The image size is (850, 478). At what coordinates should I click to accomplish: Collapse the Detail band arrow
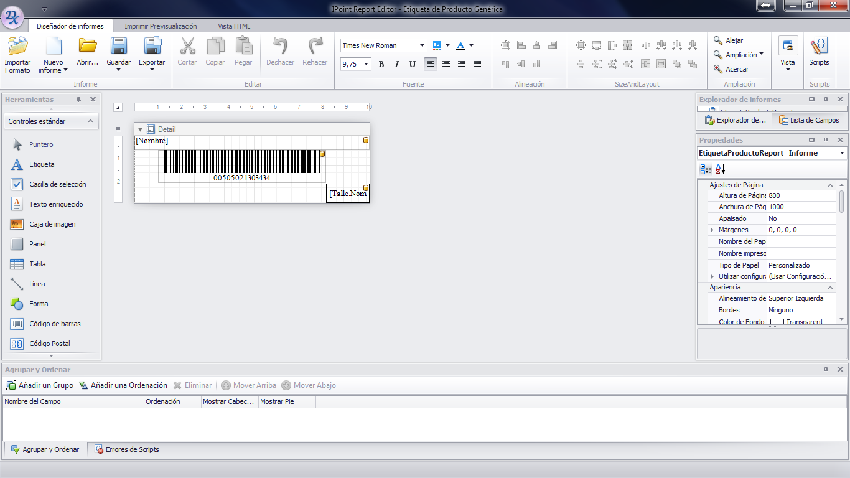140,129
